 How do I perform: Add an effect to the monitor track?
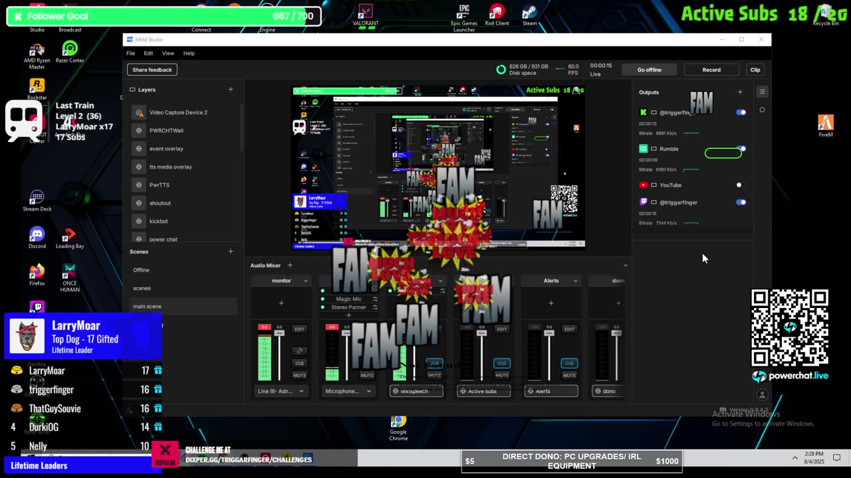click(x=281, y=303)
